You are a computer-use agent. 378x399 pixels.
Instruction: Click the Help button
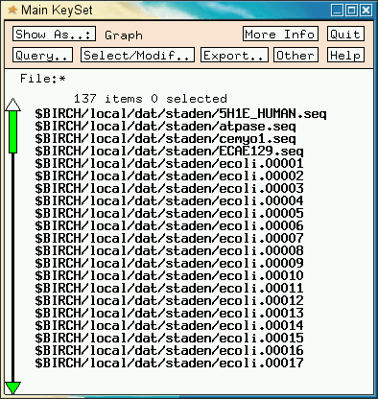tap(345, 55)
